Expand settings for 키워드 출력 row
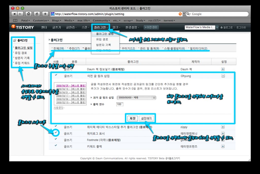This screenshot has width=260, height=174. pos(223,146)
